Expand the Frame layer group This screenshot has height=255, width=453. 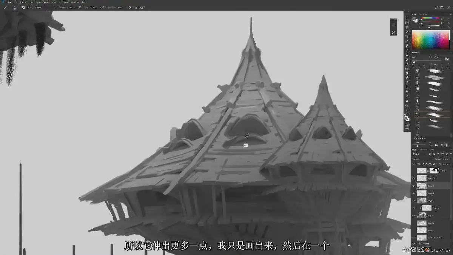pos(417,243)
